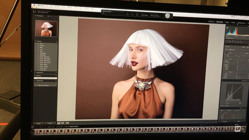Open the Develop Settings dropdown in tether bar
The height and width of the screenshot is (140, 249).
tap(155, 16)
